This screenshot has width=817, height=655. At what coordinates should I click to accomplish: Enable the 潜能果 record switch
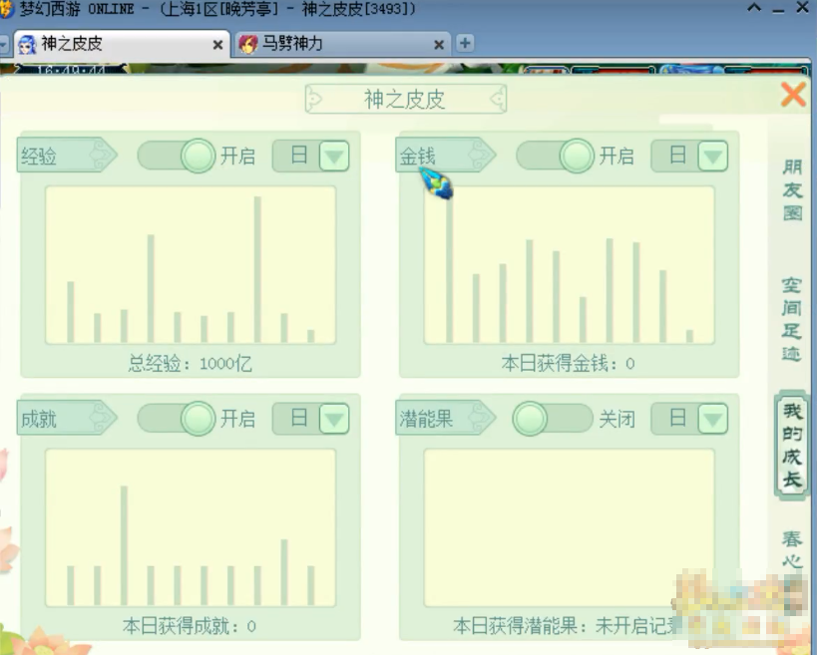coord(553,418)
